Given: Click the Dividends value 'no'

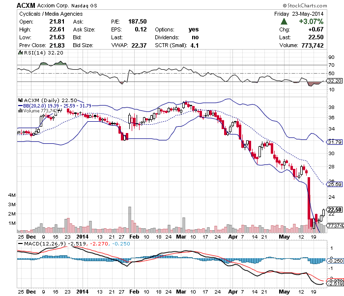Looking at the screenshot, I should pos(195,37).
